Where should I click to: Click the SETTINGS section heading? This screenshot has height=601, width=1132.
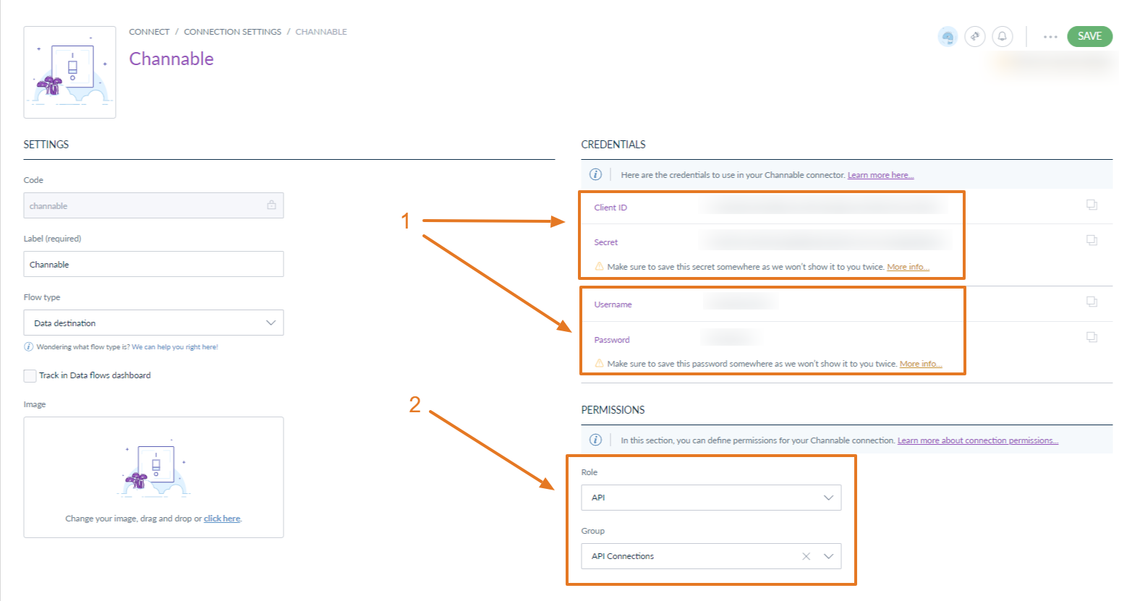click(x=46, y=145)
